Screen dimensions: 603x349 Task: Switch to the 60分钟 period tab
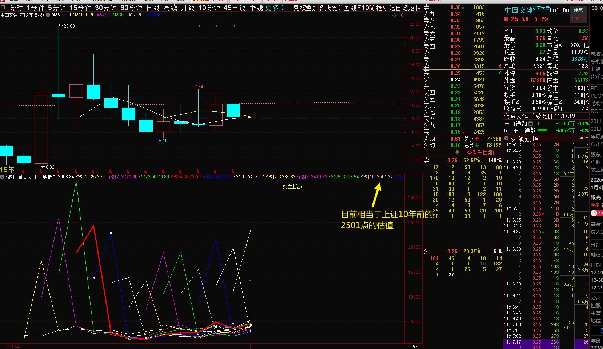(x=131, y=8)
